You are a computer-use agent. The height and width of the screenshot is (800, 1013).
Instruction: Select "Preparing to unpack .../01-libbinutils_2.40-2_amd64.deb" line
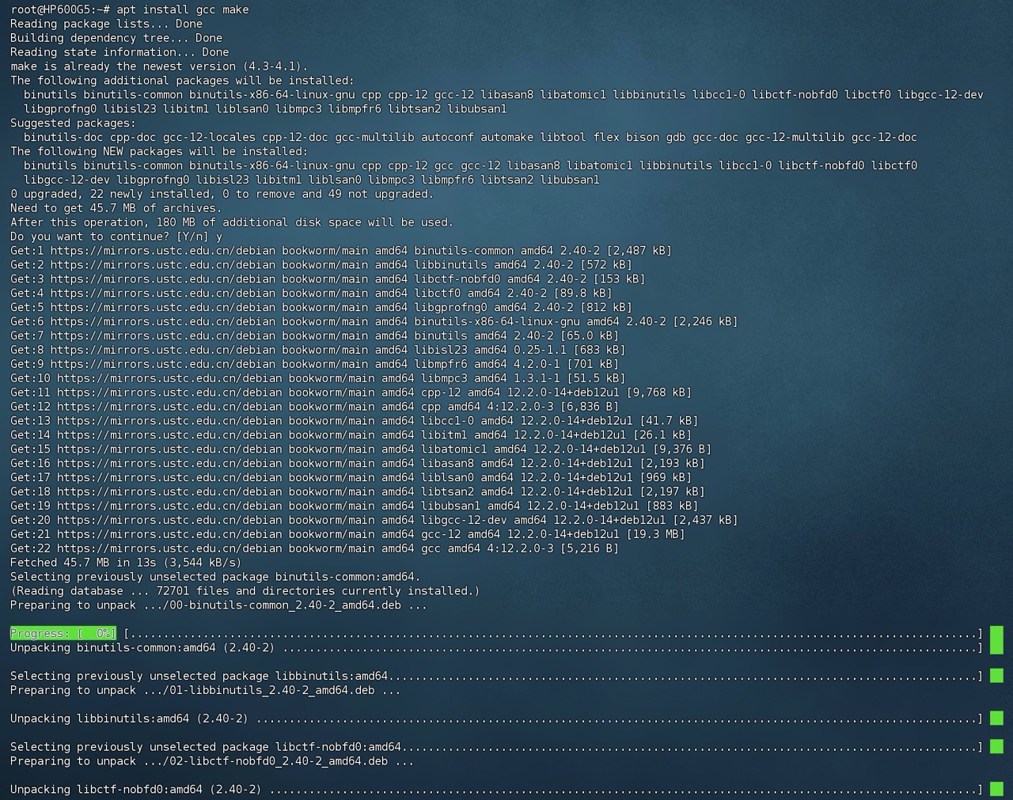coord(206,691)
